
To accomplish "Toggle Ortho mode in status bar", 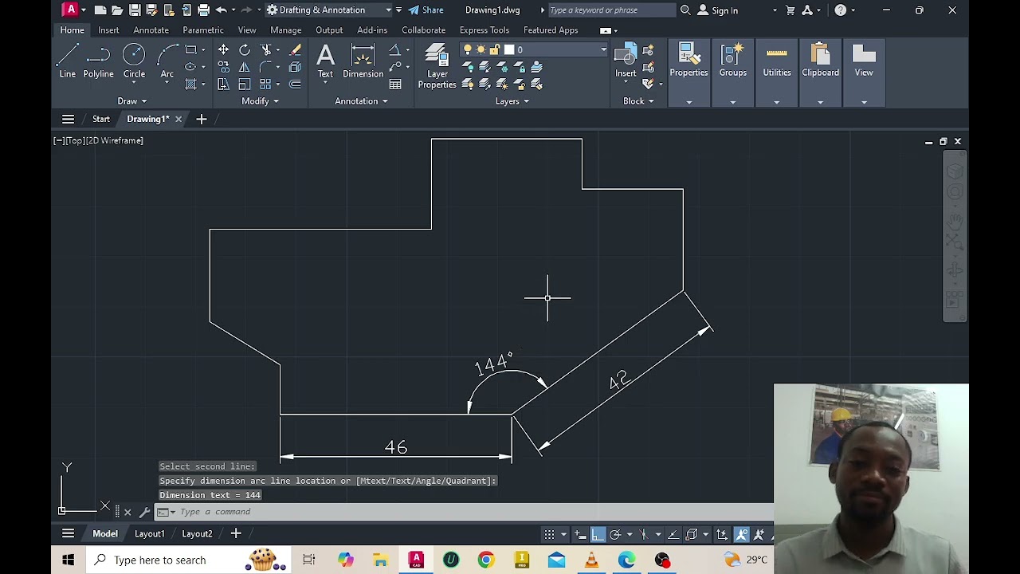I will pyautogui.click(x=598, y=534).
